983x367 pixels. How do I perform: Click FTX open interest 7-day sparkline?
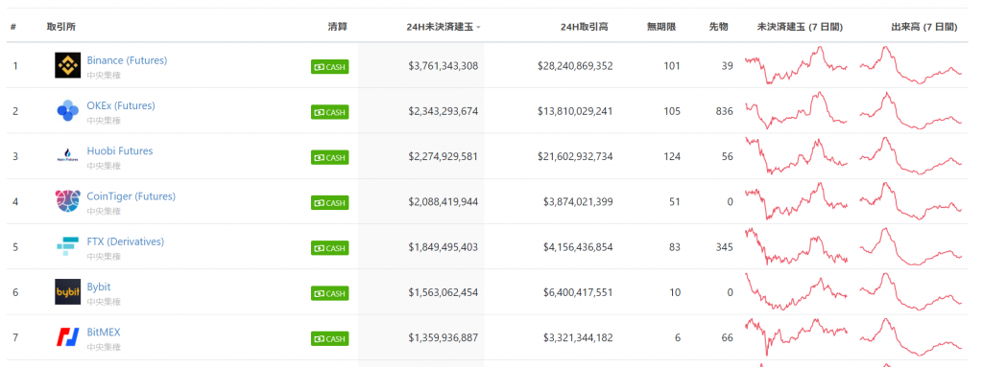(x=796, y=247)
